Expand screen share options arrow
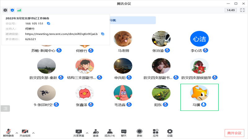Viewport: 248px width, 139px height. tap(87, 133)
